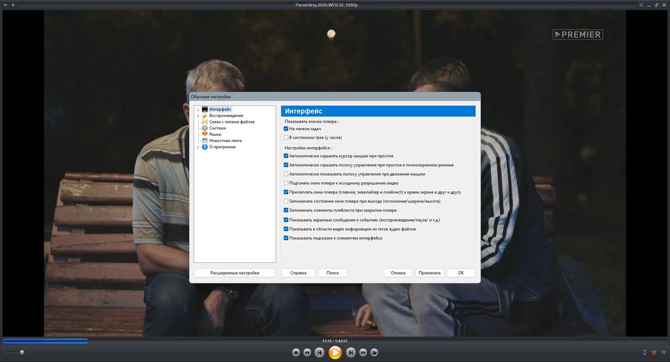Toggle auto-hide mouse cursor when idle checkbox
This screenshot has width=670, height=362.
[286, 156]
